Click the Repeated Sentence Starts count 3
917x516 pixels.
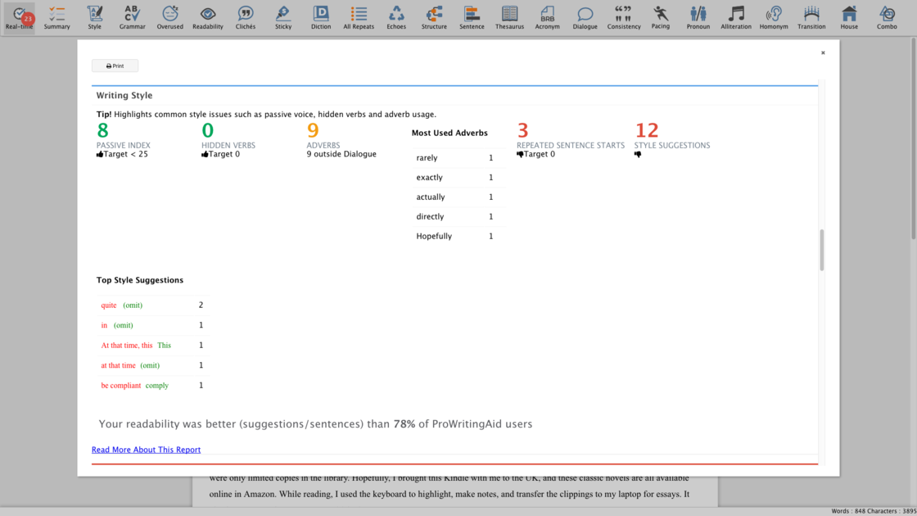523,130
